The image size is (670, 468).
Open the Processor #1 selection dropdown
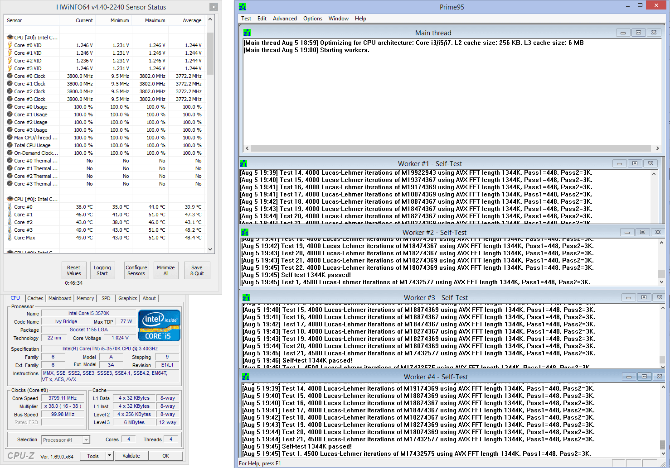coord(87,440)
